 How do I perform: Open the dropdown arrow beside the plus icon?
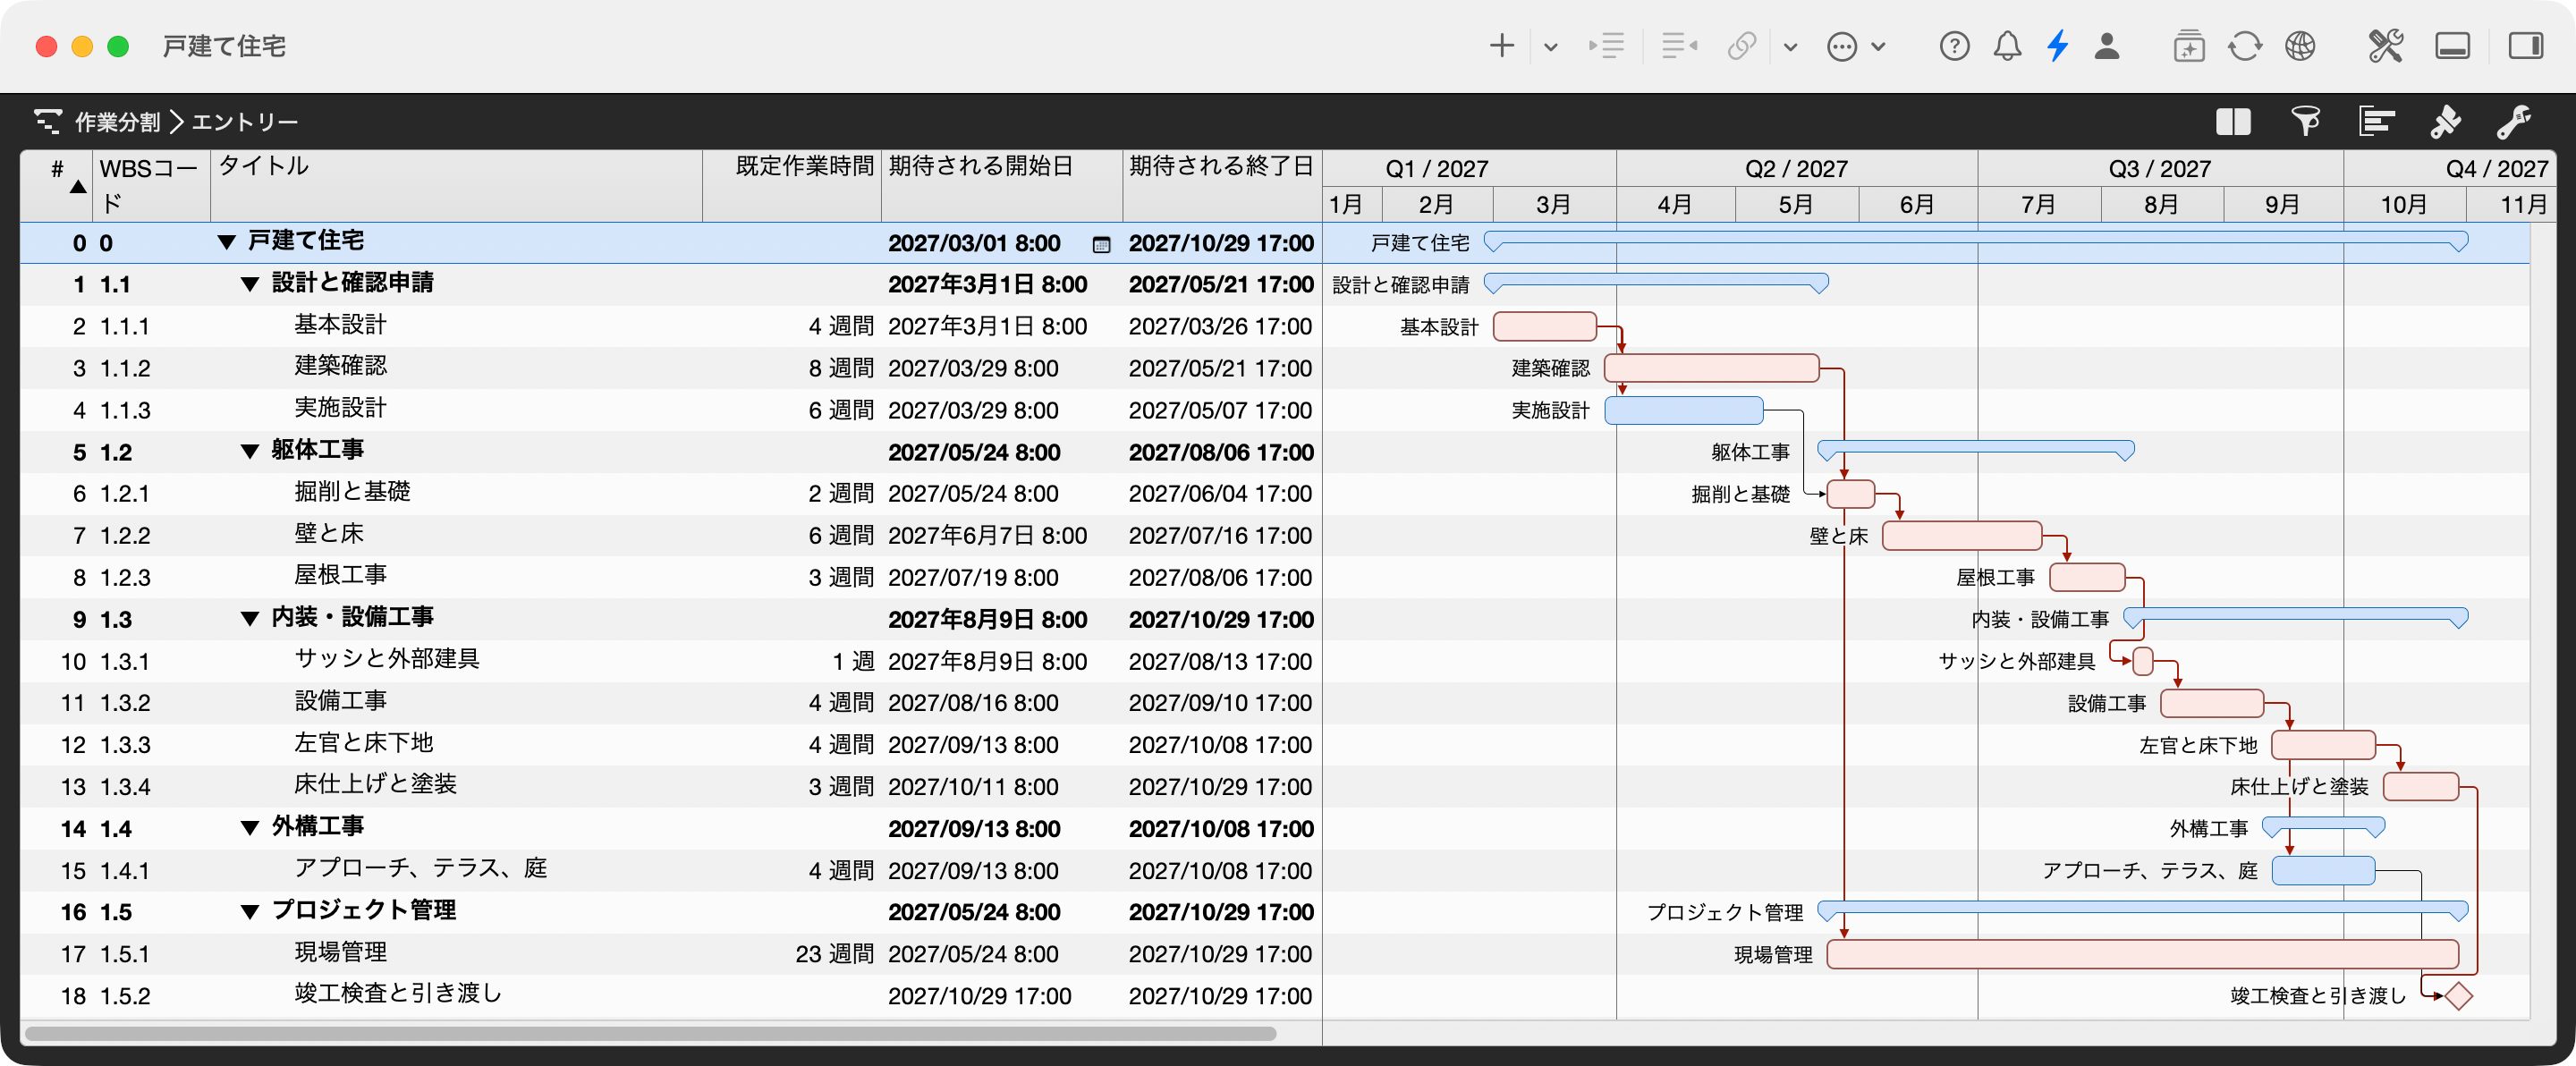click(x=1550, y=47)
